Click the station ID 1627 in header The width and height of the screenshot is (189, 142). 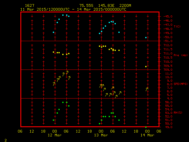29,6
